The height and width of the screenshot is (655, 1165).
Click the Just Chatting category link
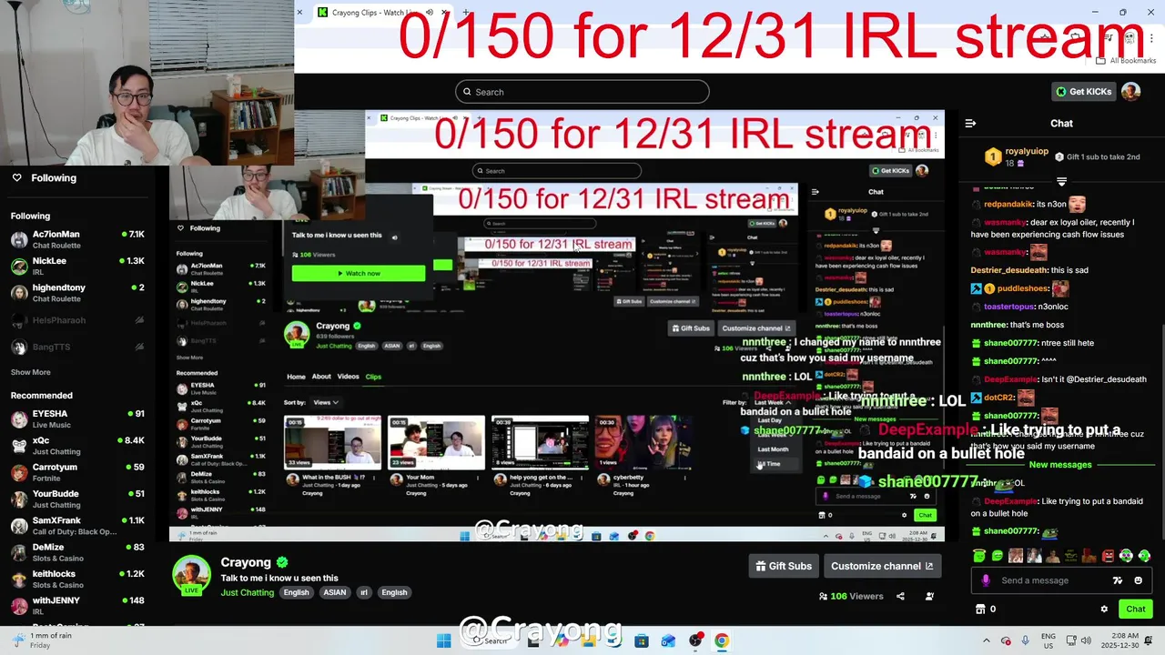point(248,592)
